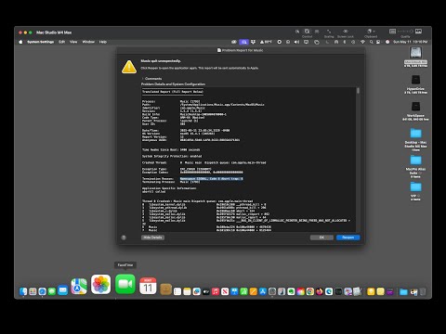This screenshot has width=446, height=334.
Task: Click OK in the problem report dialog
Action: (x=321, y=238)
